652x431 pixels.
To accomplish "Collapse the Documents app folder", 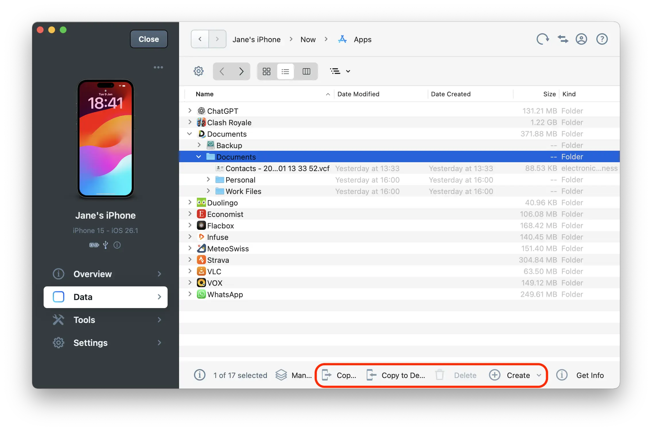I will pyautogui.click(x=190, y=134).
